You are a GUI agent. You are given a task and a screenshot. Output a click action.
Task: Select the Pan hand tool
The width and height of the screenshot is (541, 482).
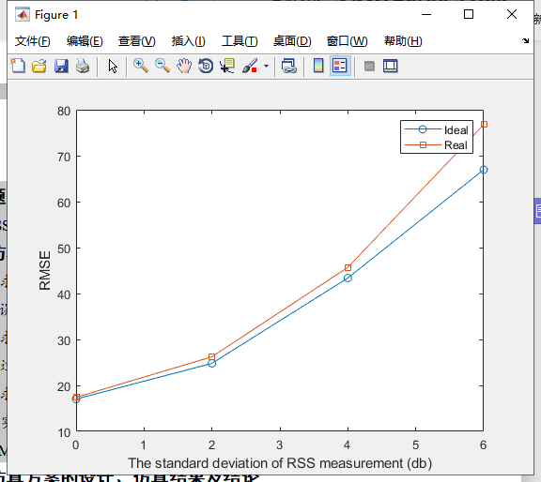184,66
